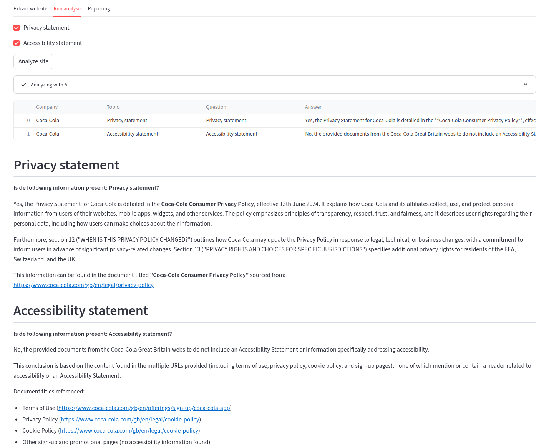The height and width of the screenshot is (448, 559).
Task: Open the Reporting tab
Action: click(x=99, y=8)
